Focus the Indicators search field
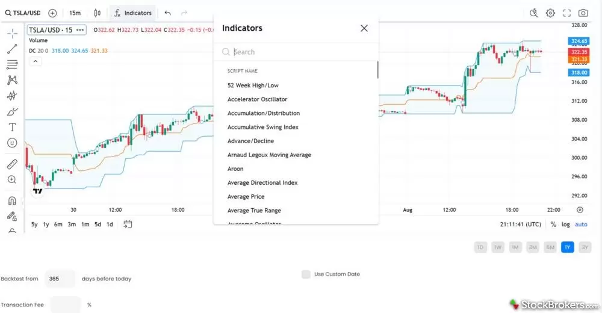 [296, 52]
